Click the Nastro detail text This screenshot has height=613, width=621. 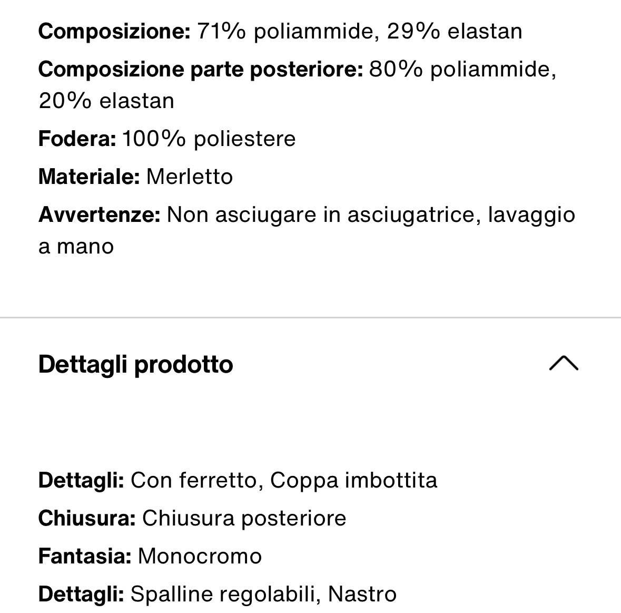coord(362,595)
